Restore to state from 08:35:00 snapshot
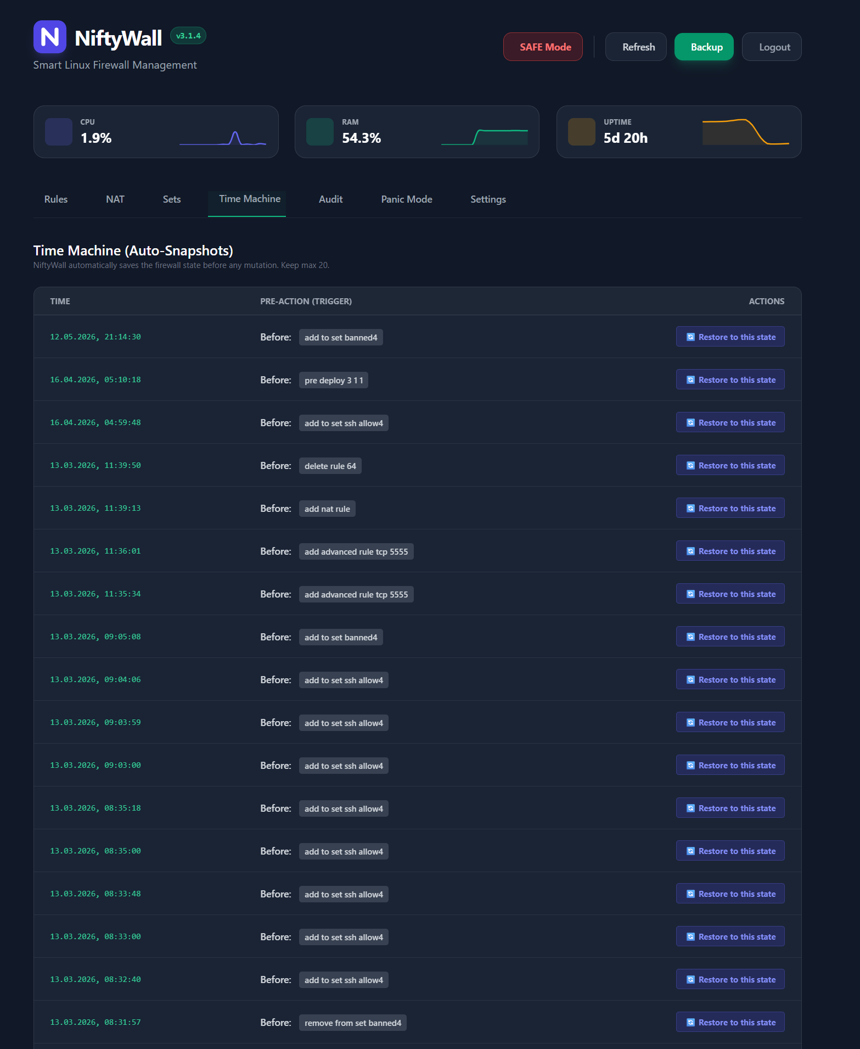This screenshot has width=860, height=1049. [x=730, y=851]
